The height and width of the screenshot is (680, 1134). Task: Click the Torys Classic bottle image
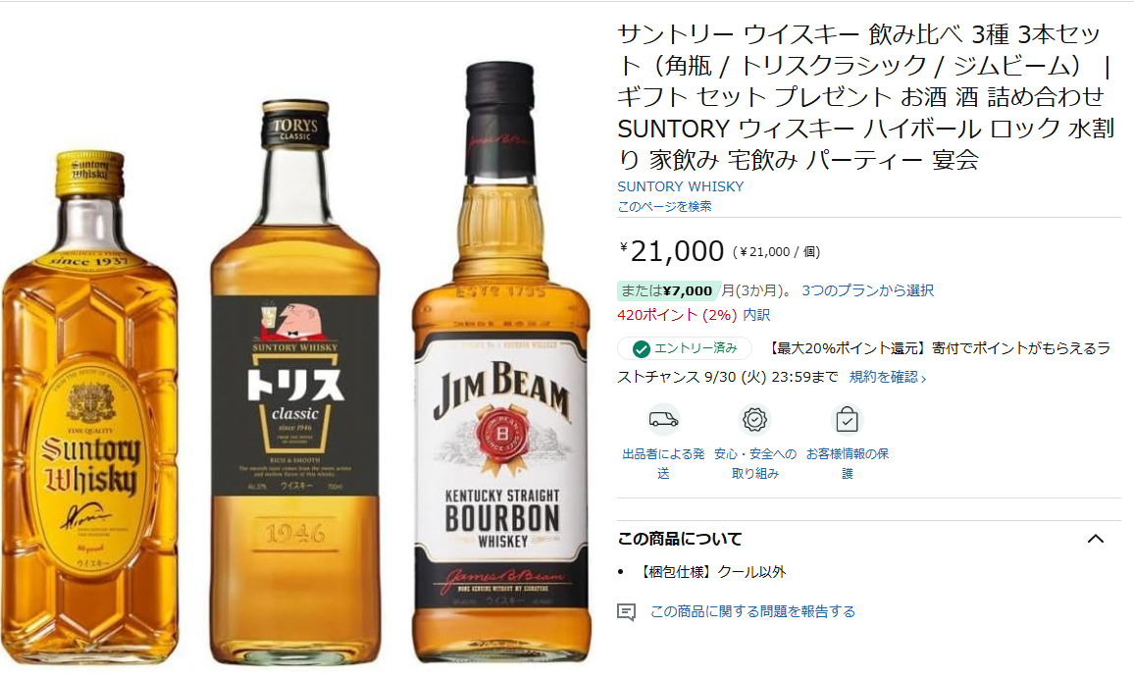coord(295,382)
